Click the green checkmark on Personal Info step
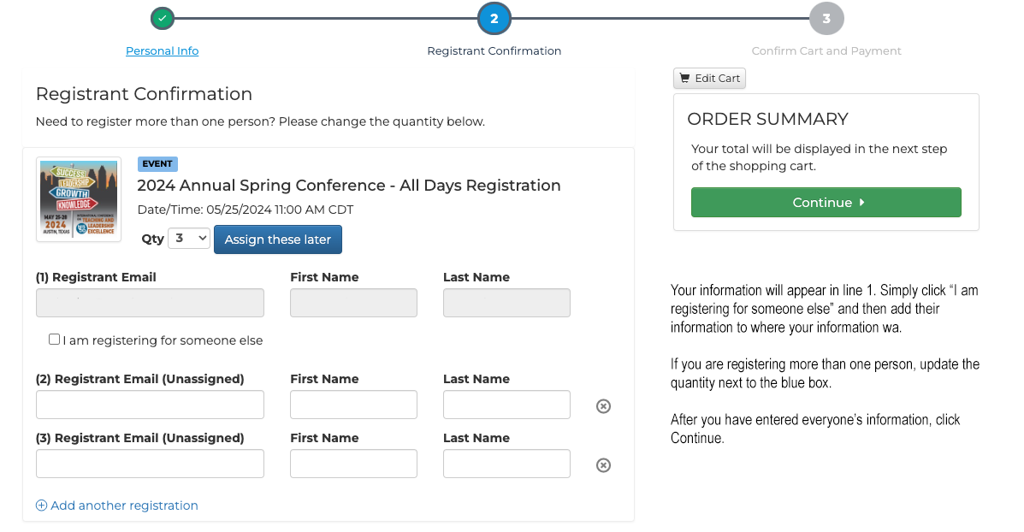Viewport: 1024px width, 532px height. (162, 17)
